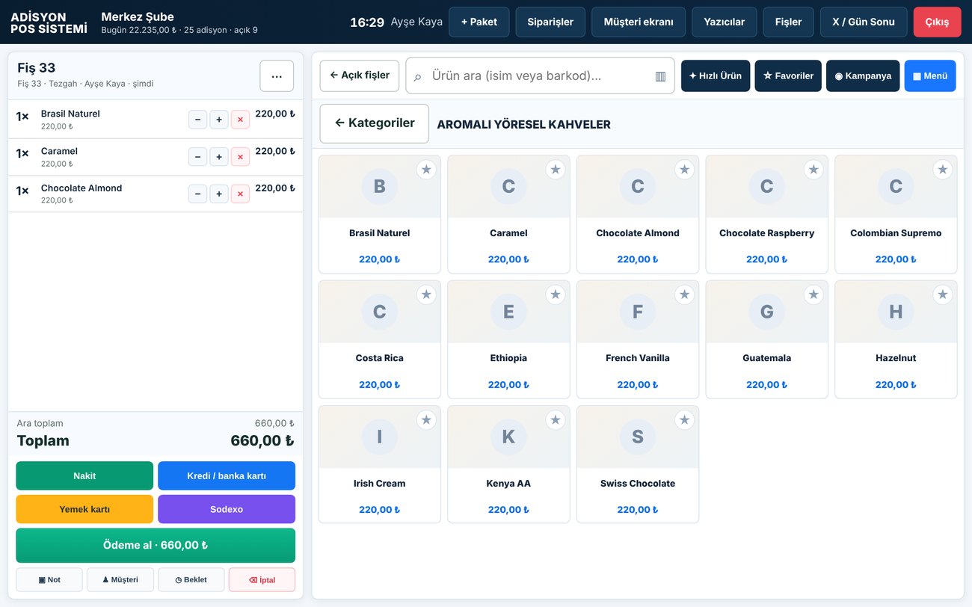Toggle the Colombian Supremo favorite star
This screenshot has height=607, width=972.
942,170
